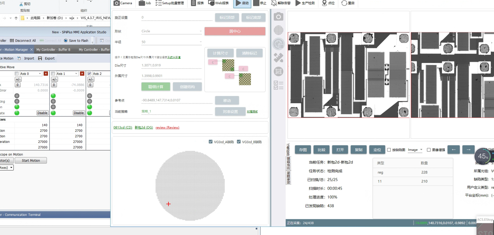
Task: Click next defect right arrow button
Action: [469, 150]
